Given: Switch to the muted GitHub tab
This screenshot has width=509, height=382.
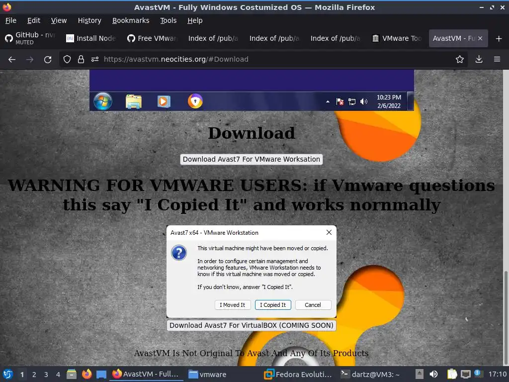Looking at the screenshot, I should (30, 38).
